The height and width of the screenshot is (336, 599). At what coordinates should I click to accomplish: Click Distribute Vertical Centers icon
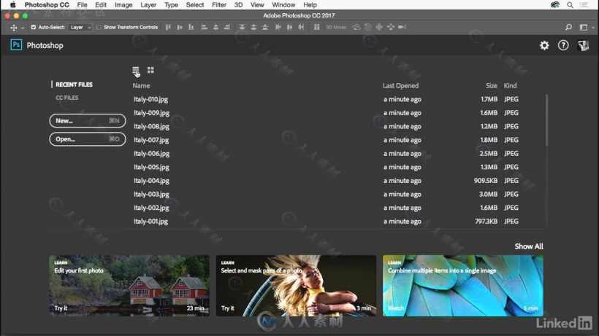253,27
